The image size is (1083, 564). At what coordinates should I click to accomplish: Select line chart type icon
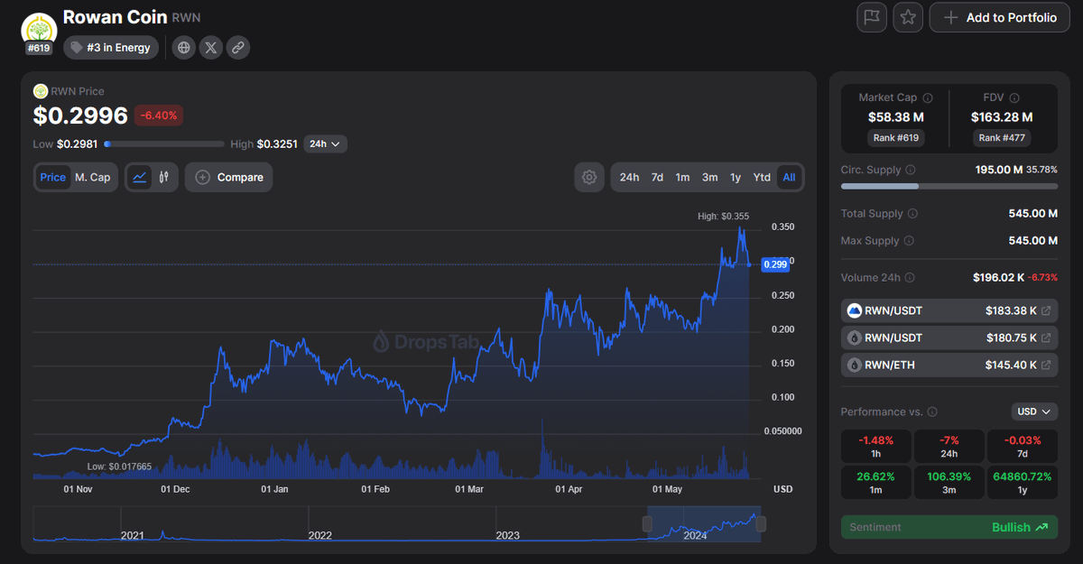pyautogui.click(x=139, y=177)
